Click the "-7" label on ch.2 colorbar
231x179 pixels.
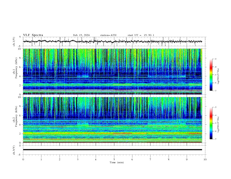coord(215,139)
